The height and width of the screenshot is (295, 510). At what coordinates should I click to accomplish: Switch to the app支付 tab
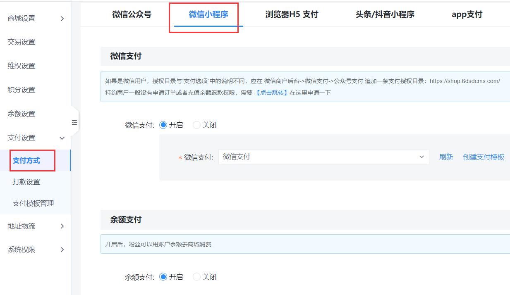(x=467, y=14)
